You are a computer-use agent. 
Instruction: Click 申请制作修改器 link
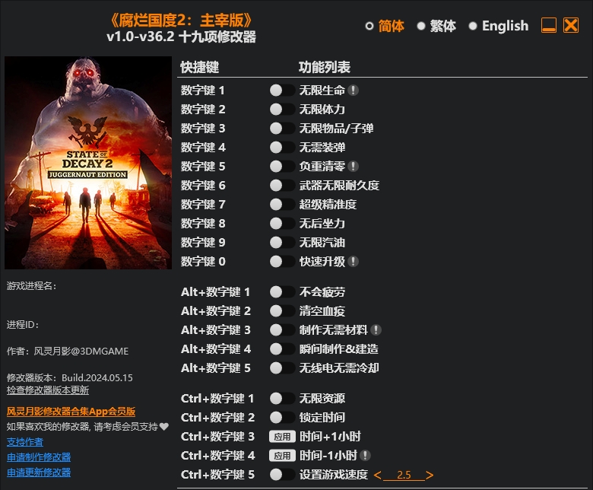point(39,457)
